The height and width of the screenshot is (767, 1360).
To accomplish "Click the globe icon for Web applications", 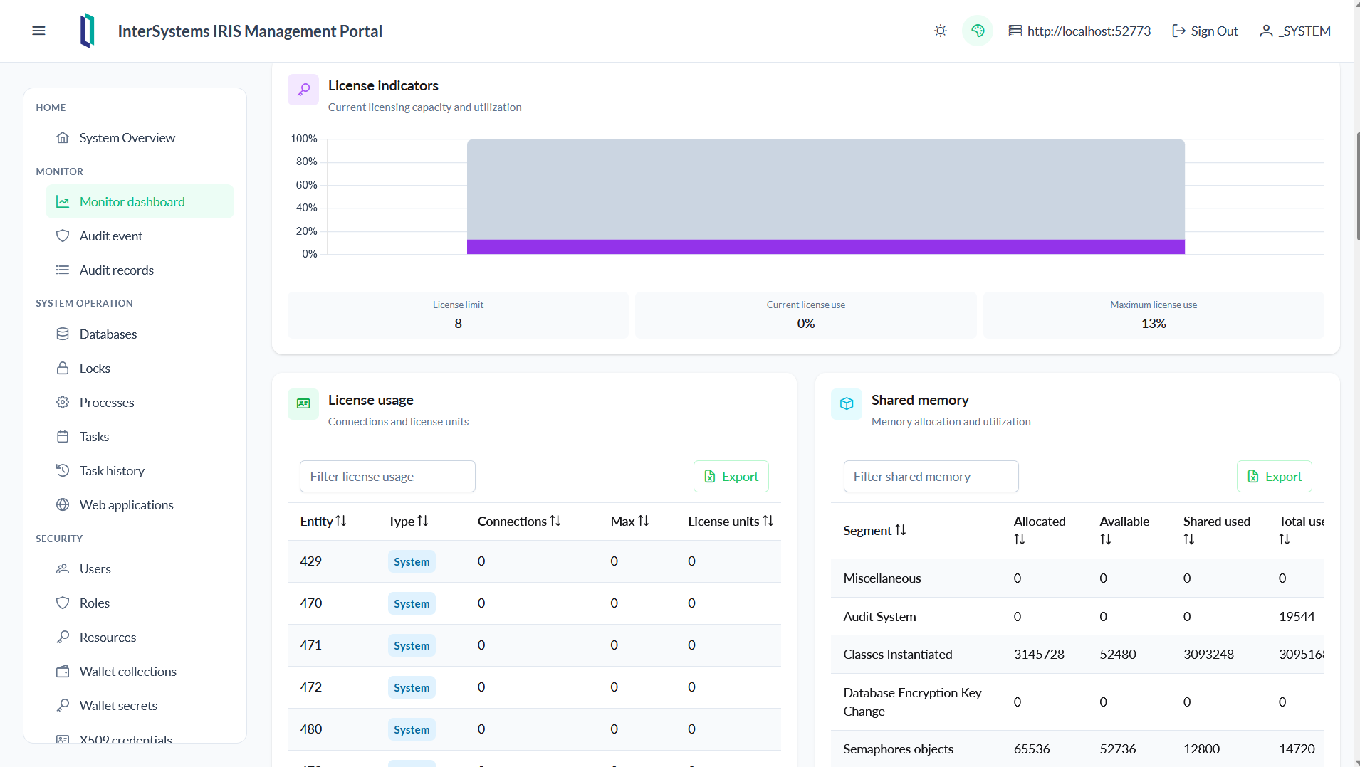I will [x=63, y=504].
